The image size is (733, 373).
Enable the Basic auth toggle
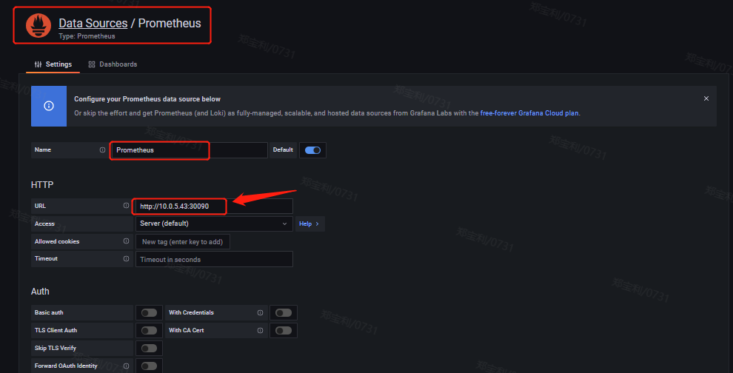pos(149,313)
